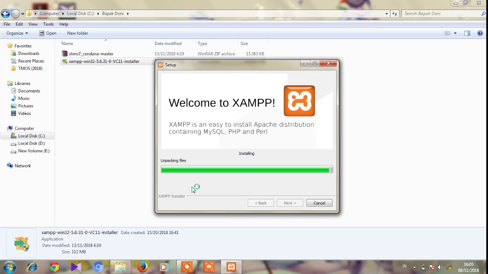Open the Music library
Viewport: 488px width, 274px height.
24,98
